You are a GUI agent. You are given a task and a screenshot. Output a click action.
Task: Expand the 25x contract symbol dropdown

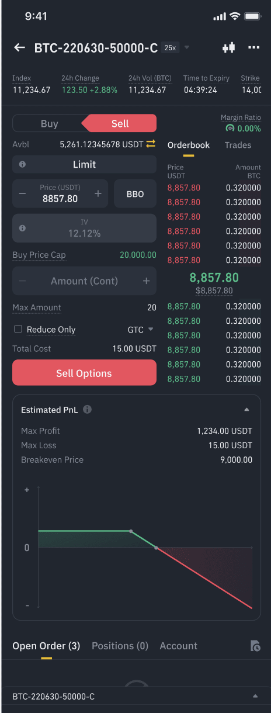186,47
